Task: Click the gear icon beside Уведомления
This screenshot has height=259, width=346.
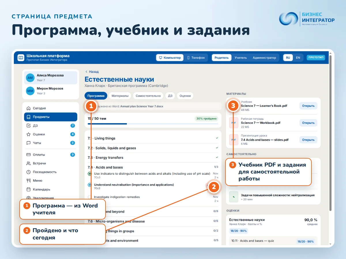Action: (28, 198)
